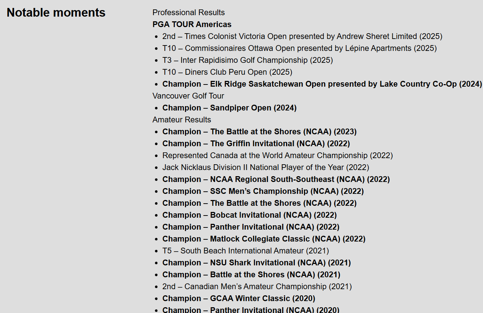Select the PGA TOUR Americas subheading
This screenshot has width=483, height=313.
pos(192,25)
